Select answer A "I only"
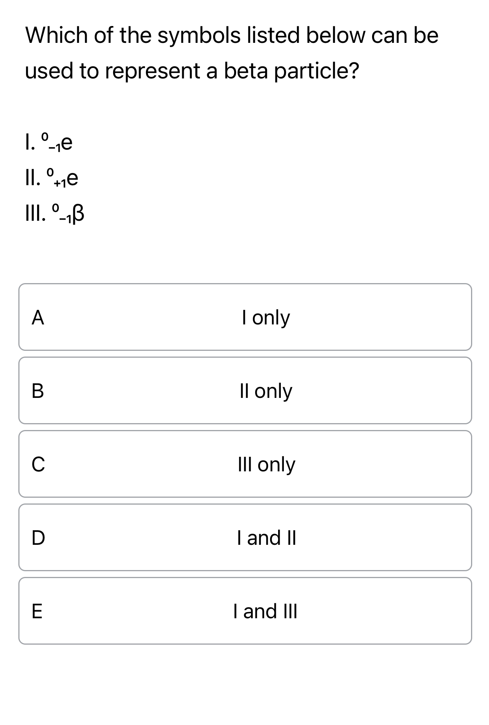The height and width of the screenshot is (725, 489). coord(244,317)
